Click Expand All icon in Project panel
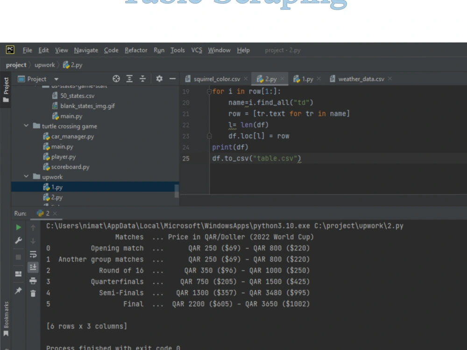The width and height of the screenshot is (467, 350). tap(129, 78)
